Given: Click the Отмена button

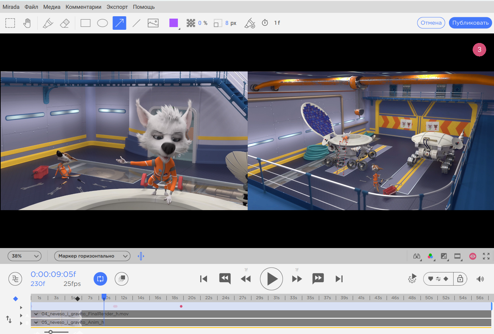Looking at the screenshot, I should (x=431, y=23).
